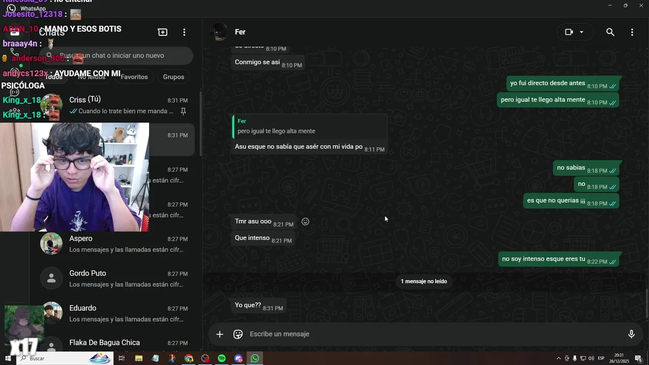Open the Aspero chat
The width and height of the screenshot is (649, 365).
click(x=116, y=244)
